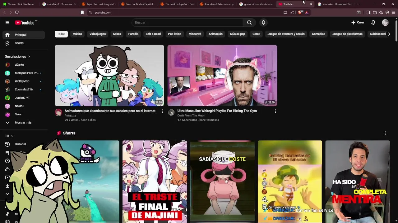Viewport: 398px width, 223px height.
Task: Toggle the browser sidebar panel
Action: pyautogui.click(x=368, y=12)
